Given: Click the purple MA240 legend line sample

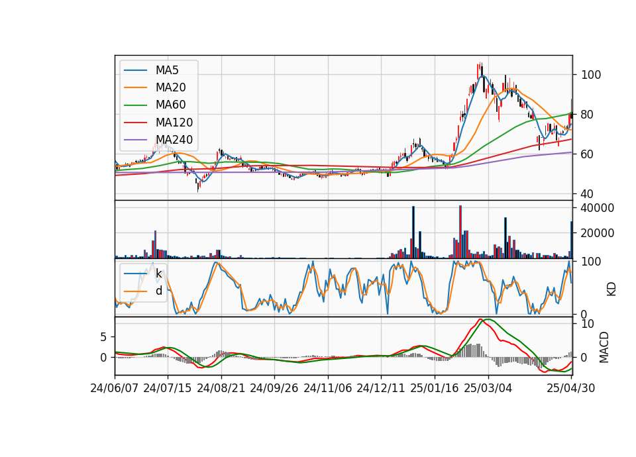Looking at the screenshot, I should [135, 140].
